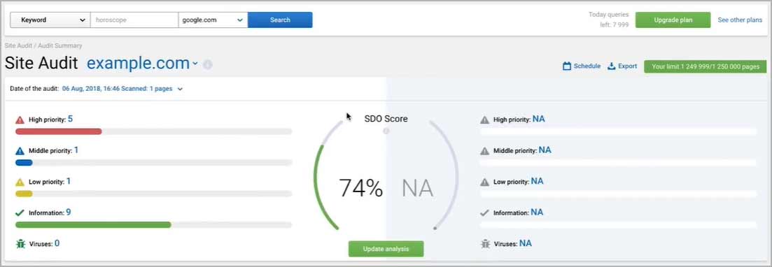Click the Export download icon

pyautogui.click(x=612, y=66)
